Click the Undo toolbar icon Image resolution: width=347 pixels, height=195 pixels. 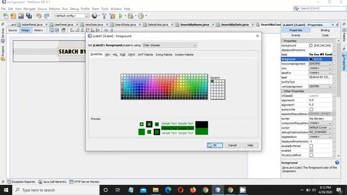pyautogui.click(x=39, y=16)
